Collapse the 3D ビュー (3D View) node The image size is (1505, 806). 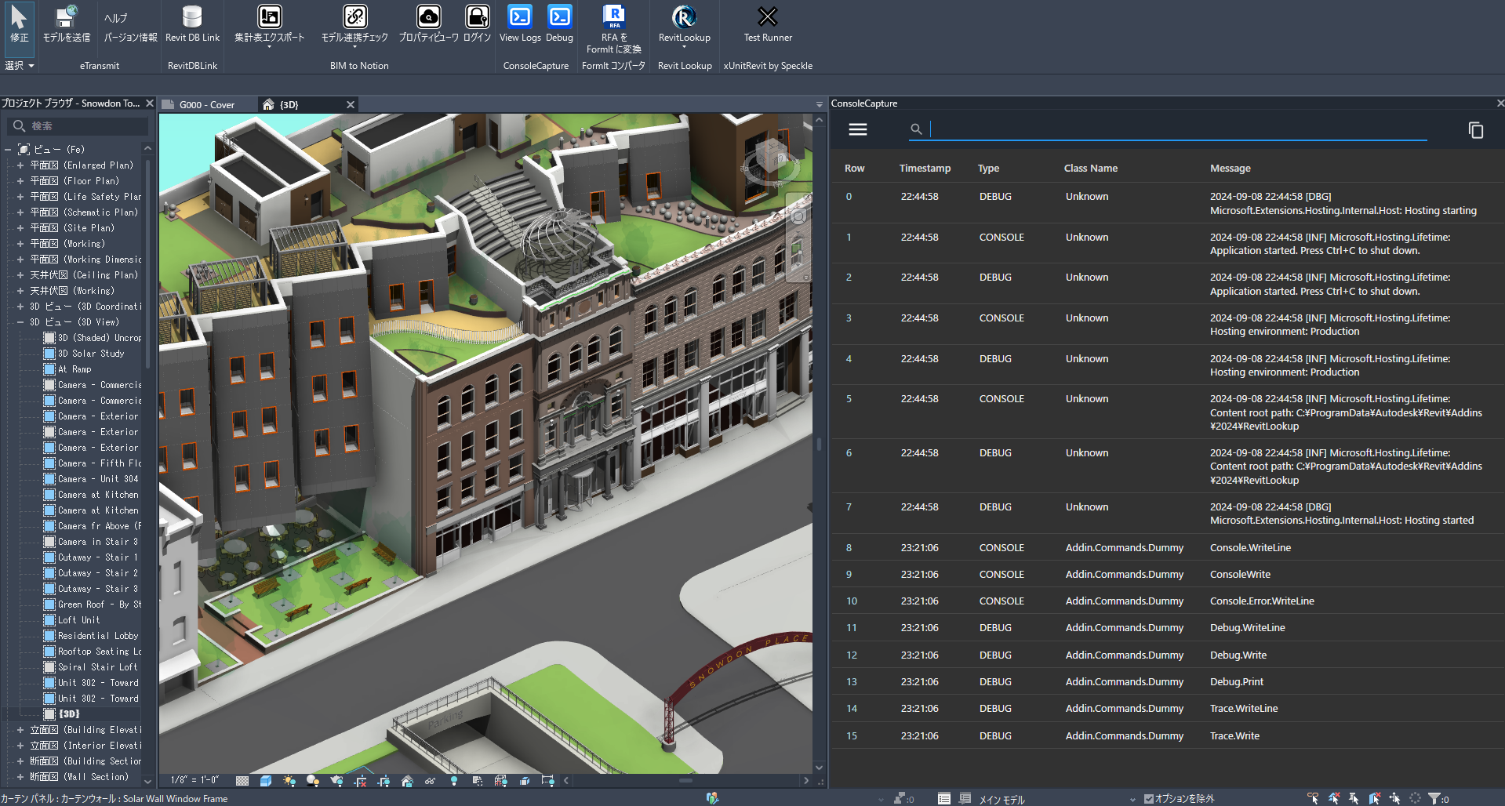coord(20,322)
